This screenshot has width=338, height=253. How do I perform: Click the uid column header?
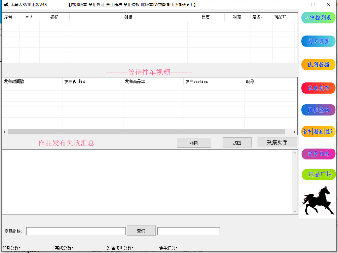click(x=29, y=17)
